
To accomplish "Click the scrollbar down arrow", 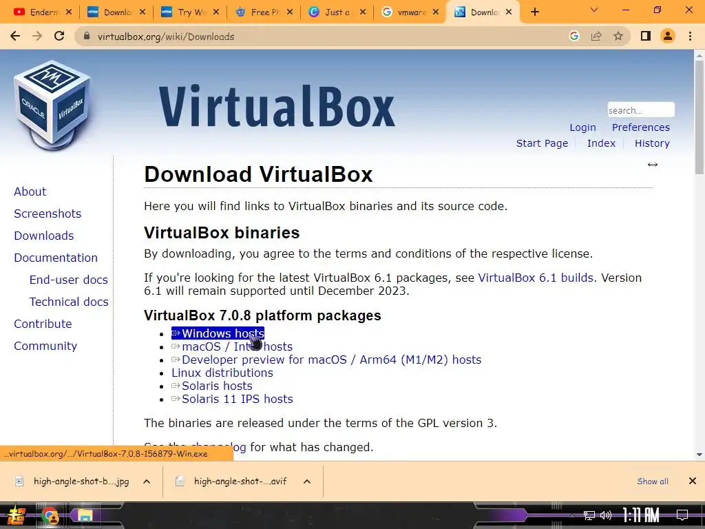I will click(699, 455).
